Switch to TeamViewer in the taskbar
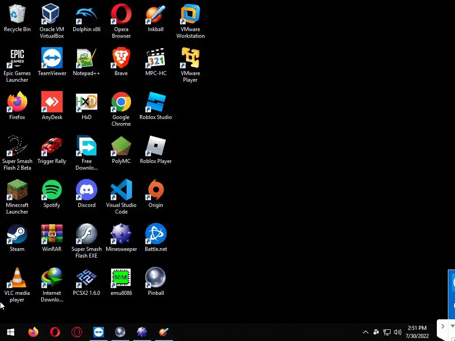This screenshot has width=455, height=341. (98, 332)
